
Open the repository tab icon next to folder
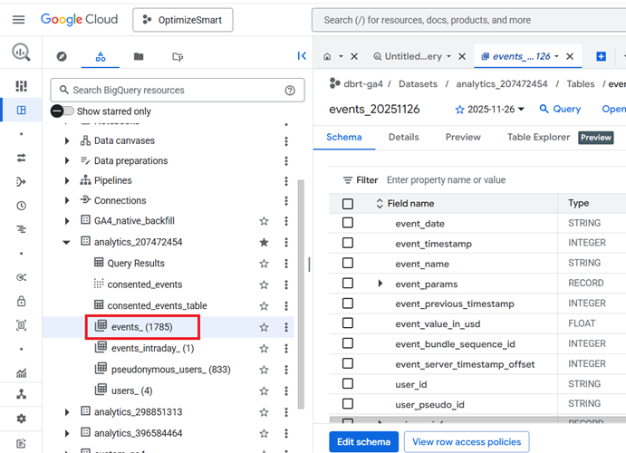[x=178, y=57]
